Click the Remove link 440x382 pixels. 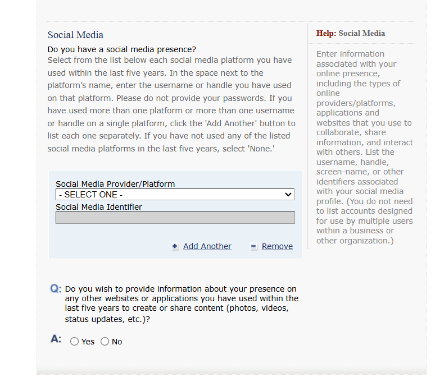click(277, 246)
